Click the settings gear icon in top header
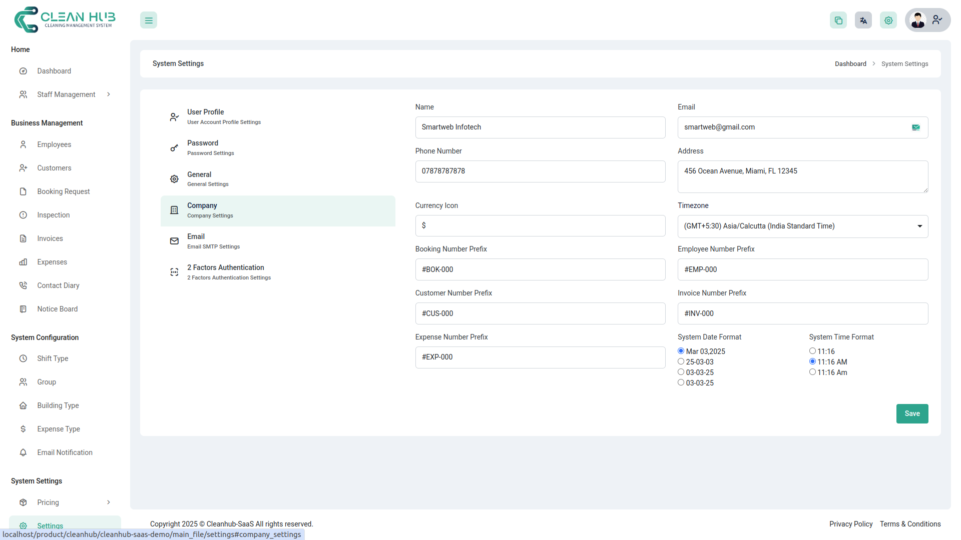Screen dimensions: 961x540 (x=888, y=20)
